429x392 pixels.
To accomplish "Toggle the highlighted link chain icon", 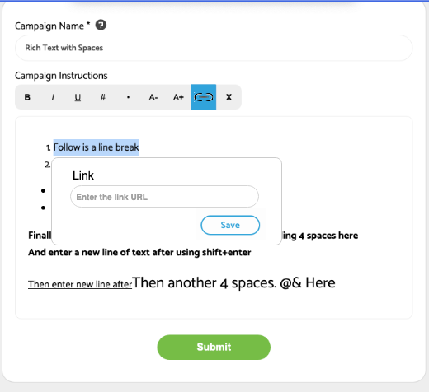I will pyautogui.click(x=204, y=97).
